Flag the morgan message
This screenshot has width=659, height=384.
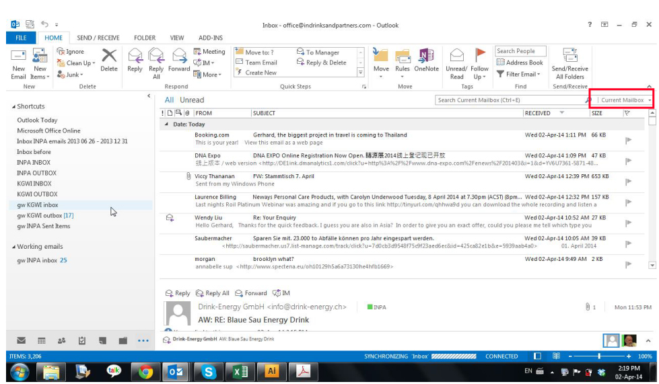(628, 264)
